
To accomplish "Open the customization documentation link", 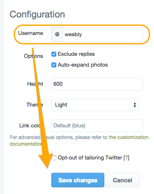I will point(79,141).
